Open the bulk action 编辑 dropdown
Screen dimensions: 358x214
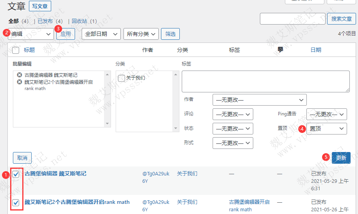tap(31, 34)
